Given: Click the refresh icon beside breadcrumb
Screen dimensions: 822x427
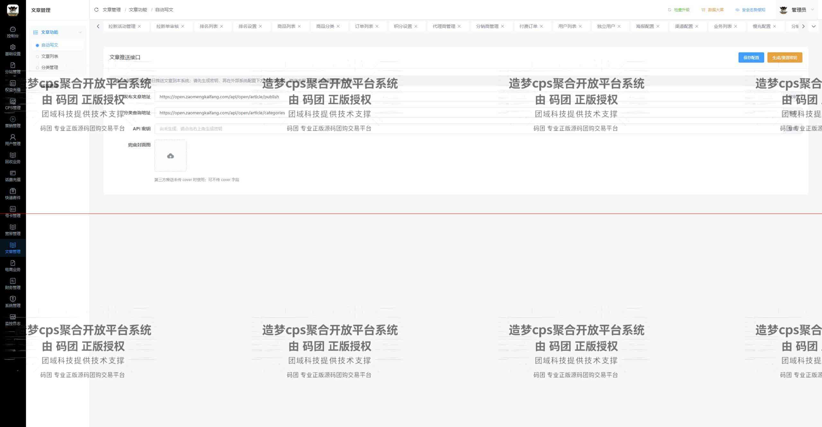Looking at the screenshot, I should [x=96, y=10].
